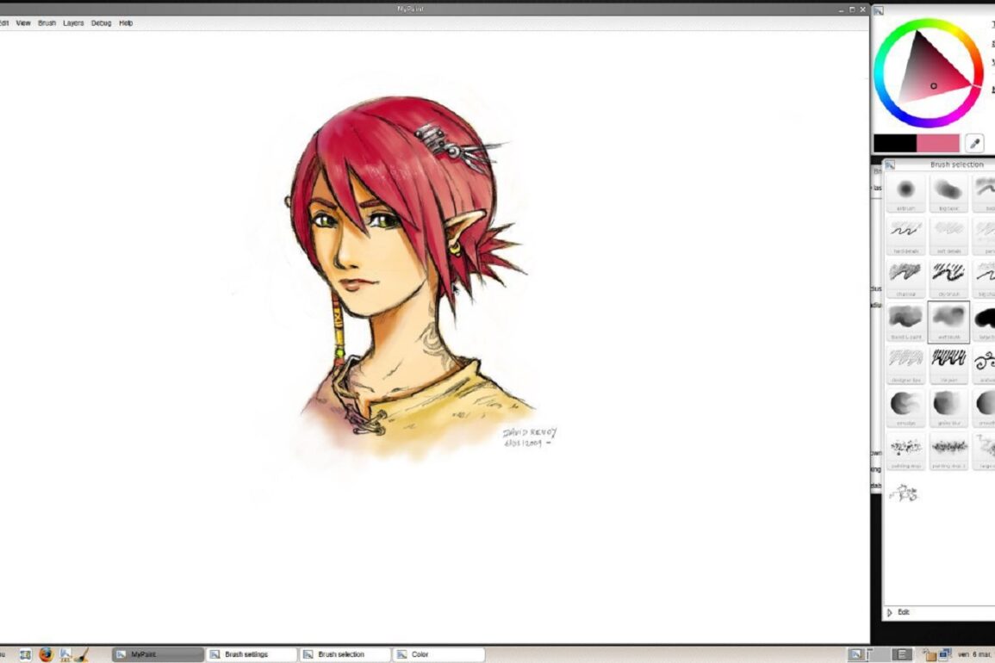Viewport: 995px width, 663px height.
Task: Click the pink current color swatch
Action: [x=938, y=143]
